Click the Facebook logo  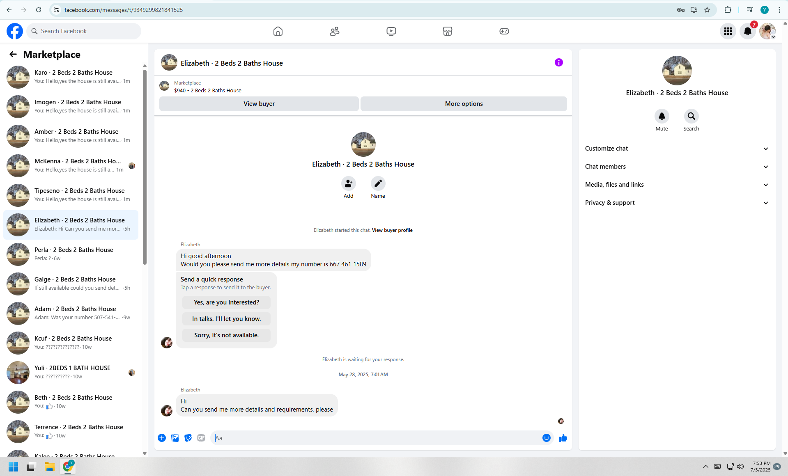tap(15, 31)
